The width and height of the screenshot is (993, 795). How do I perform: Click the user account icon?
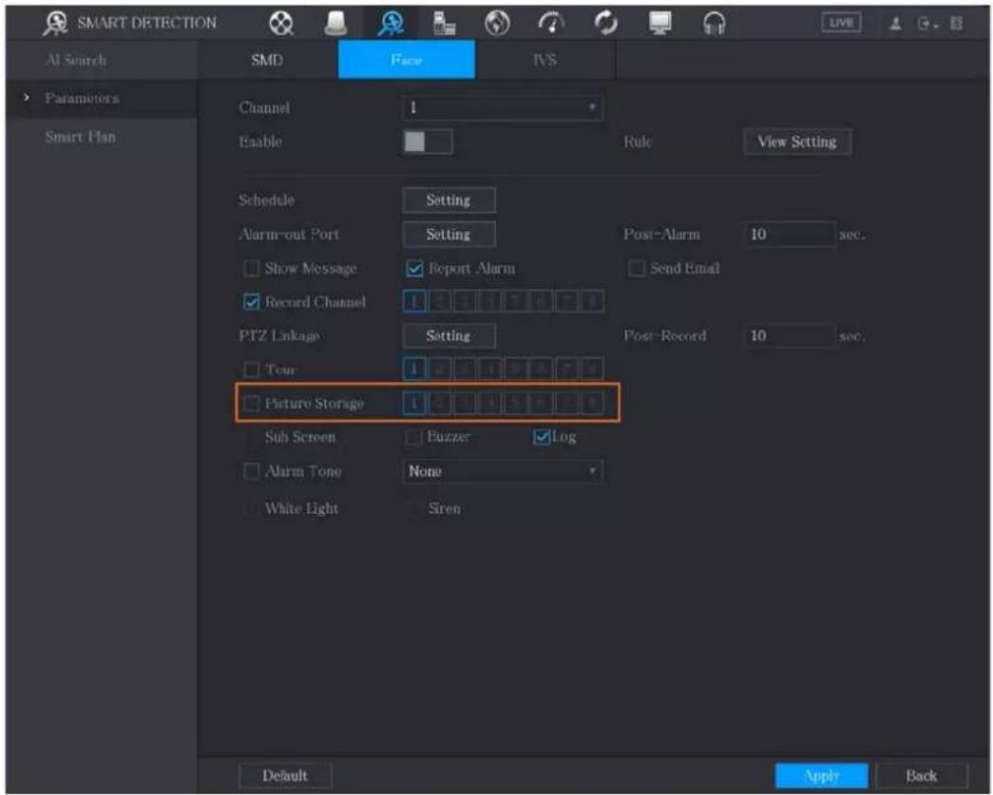[x=895, y=24]
